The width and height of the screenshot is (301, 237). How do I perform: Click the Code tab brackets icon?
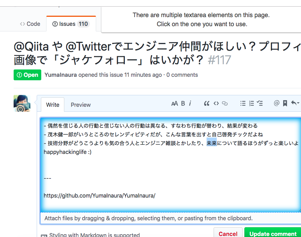pos(22,24)
